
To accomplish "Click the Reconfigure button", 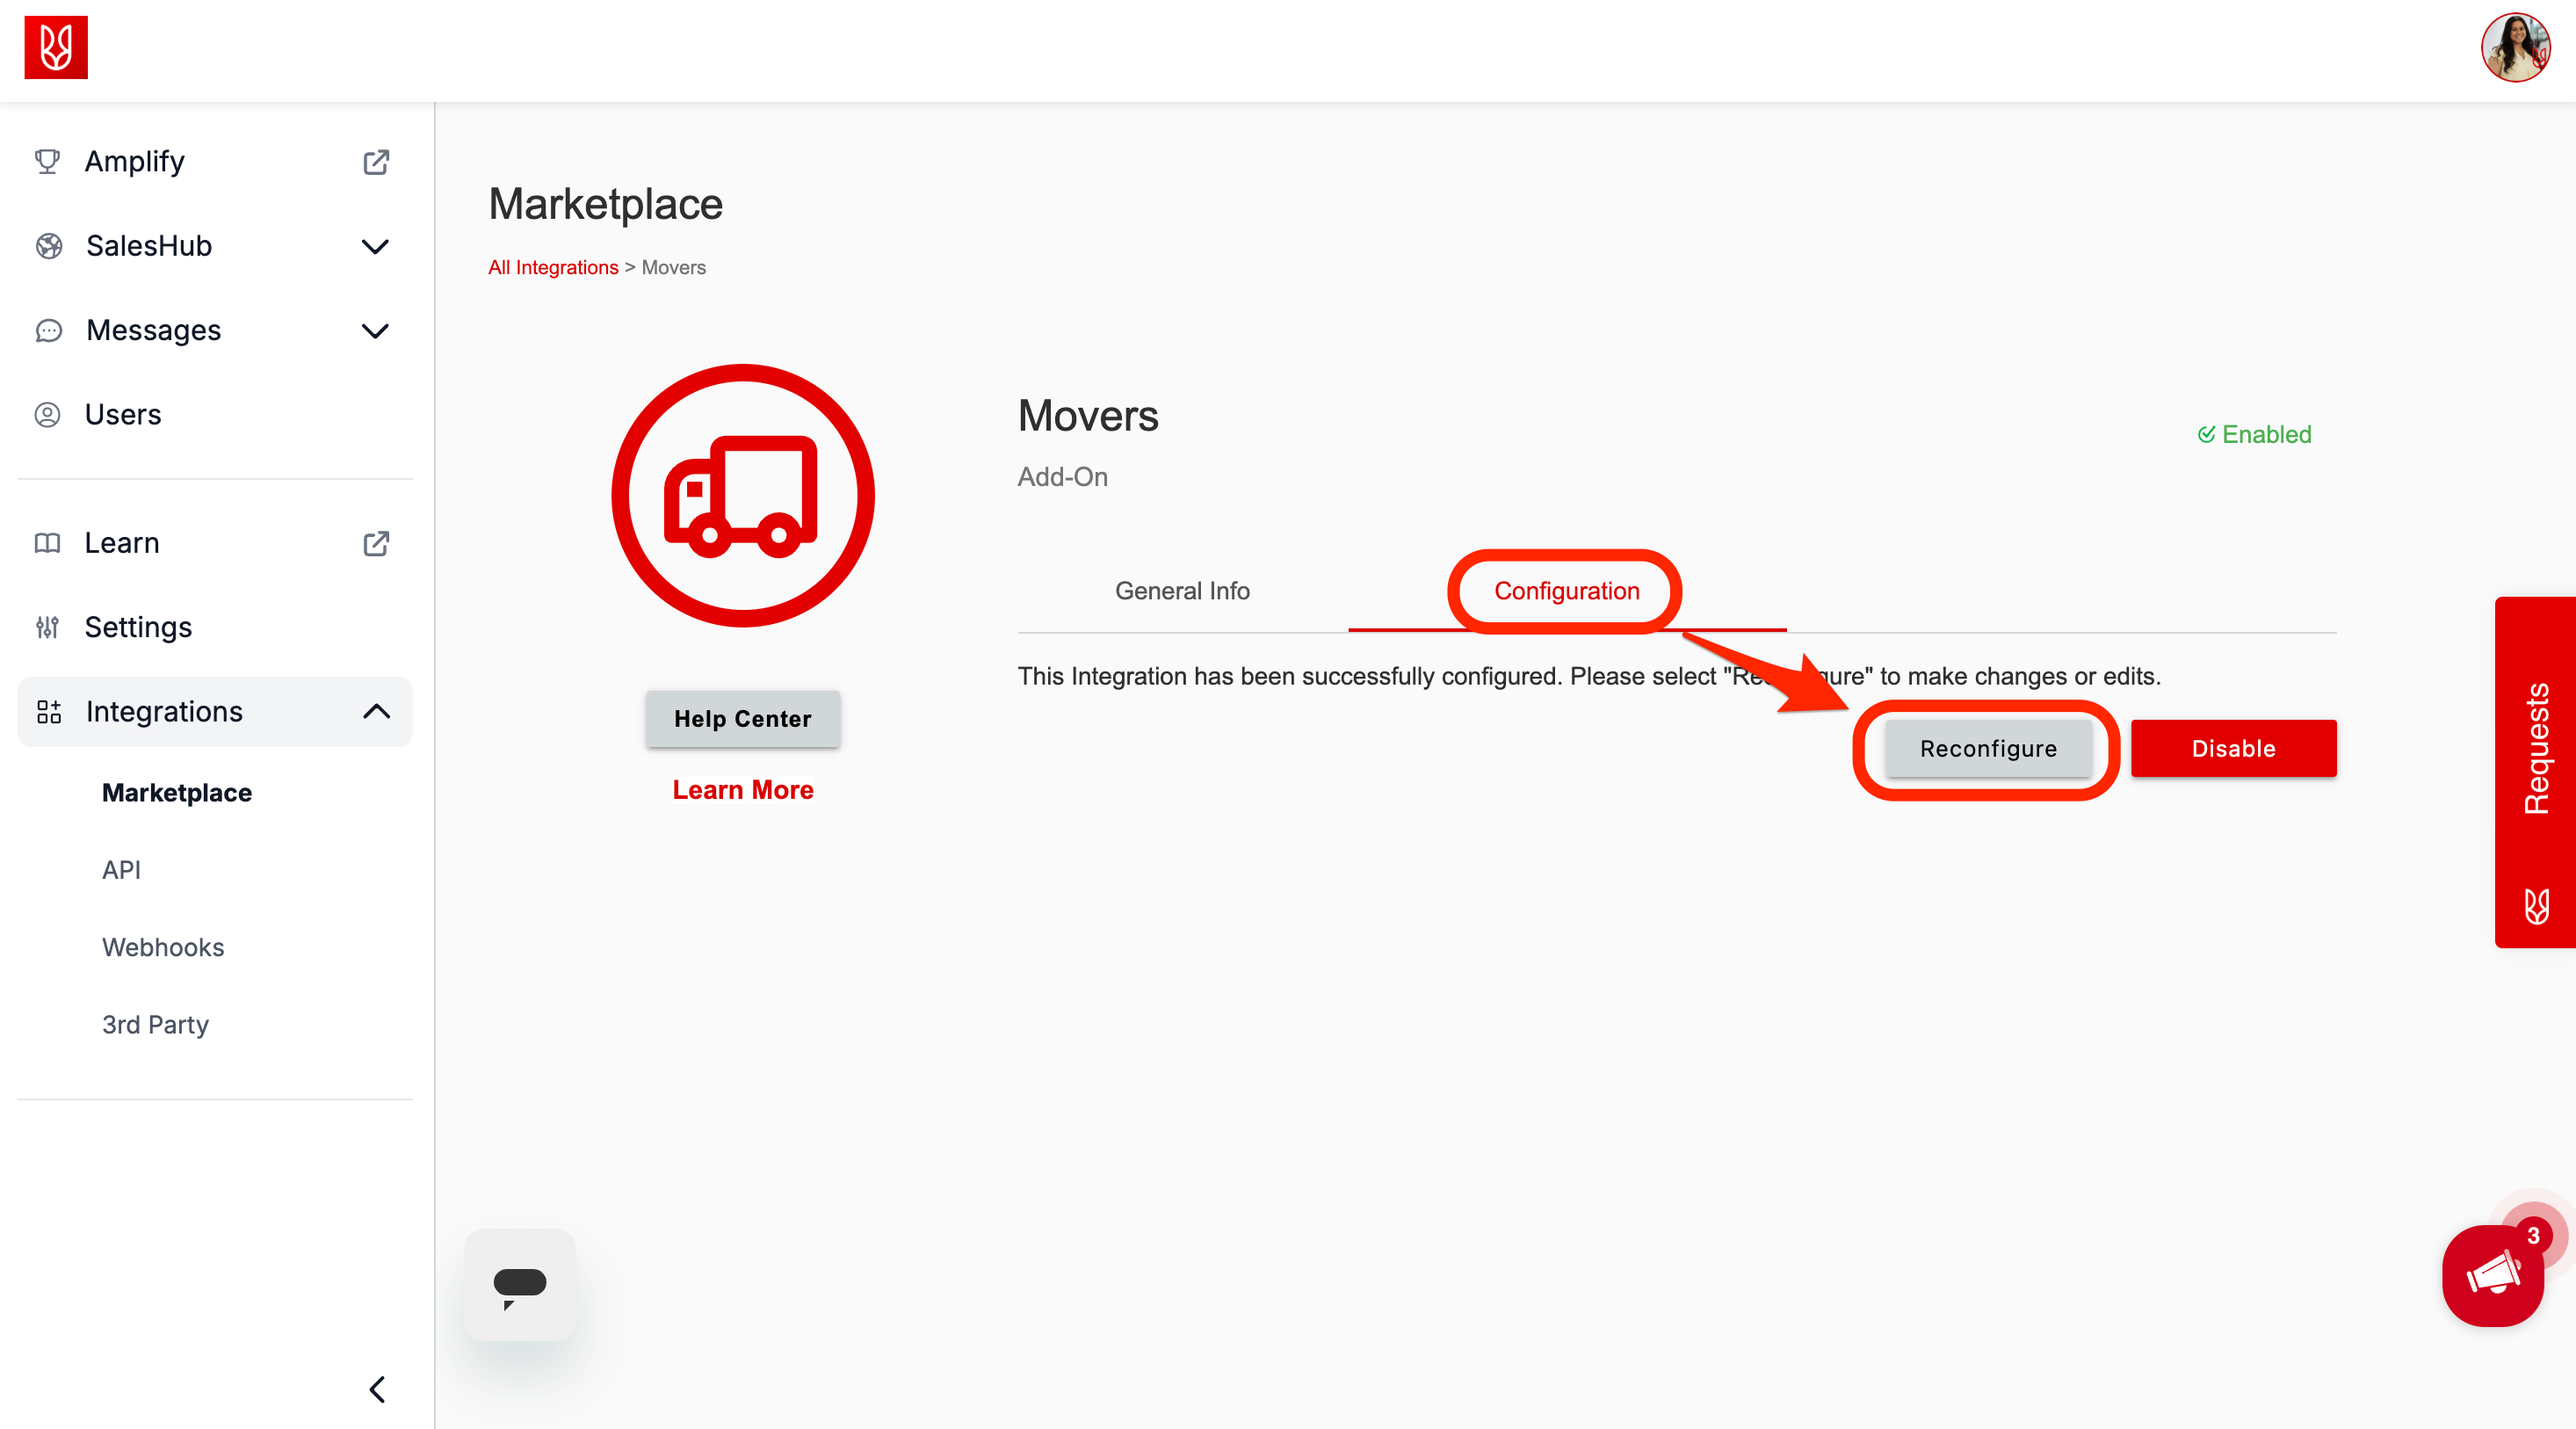I will (x=1988, y=748).
